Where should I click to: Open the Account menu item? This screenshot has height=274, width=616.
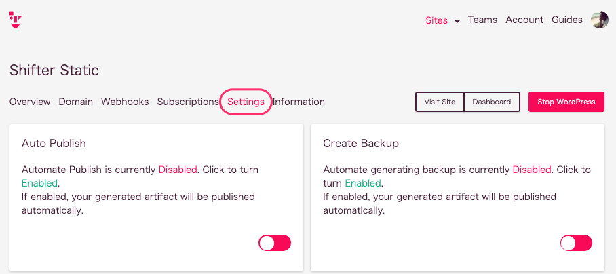click(x=524, y=20)
